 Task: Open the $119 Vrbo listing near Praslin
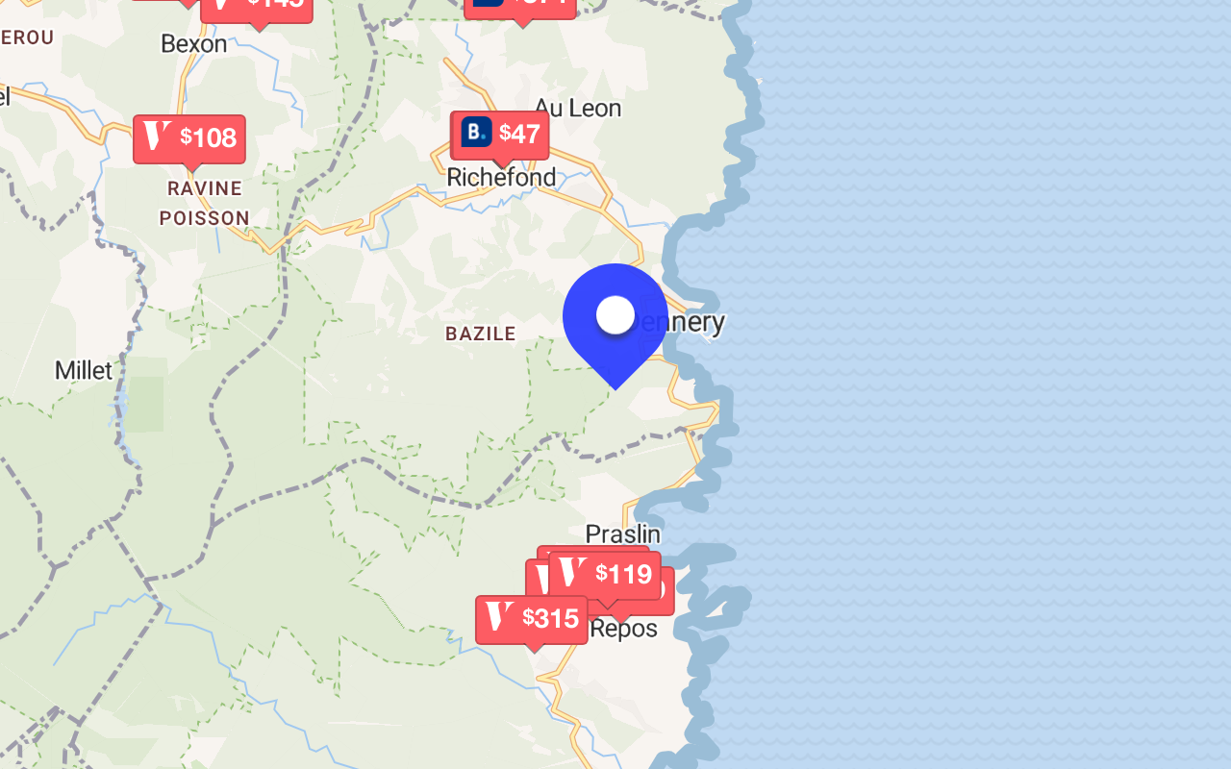[605, 575]
